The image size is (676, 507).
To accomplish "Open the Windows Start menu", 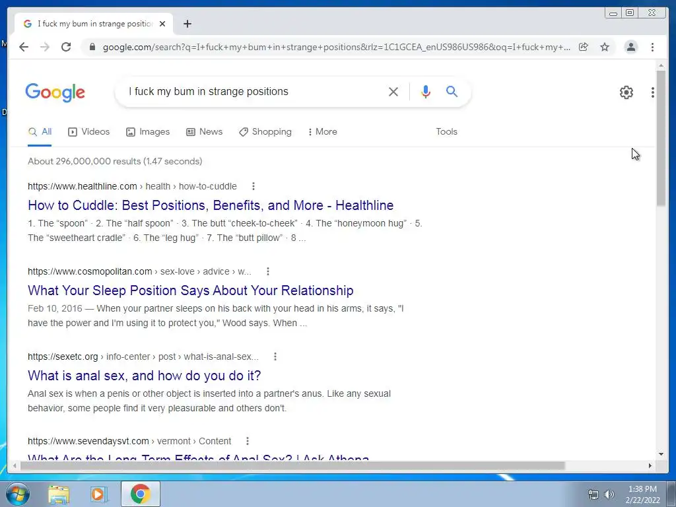I will tap(18, 494).
